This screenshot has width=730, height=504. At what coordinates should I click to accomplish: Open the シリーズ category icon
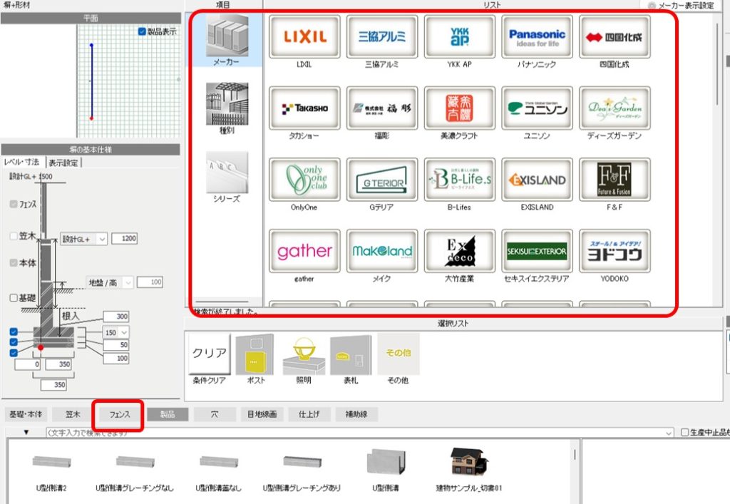point(227,173)
